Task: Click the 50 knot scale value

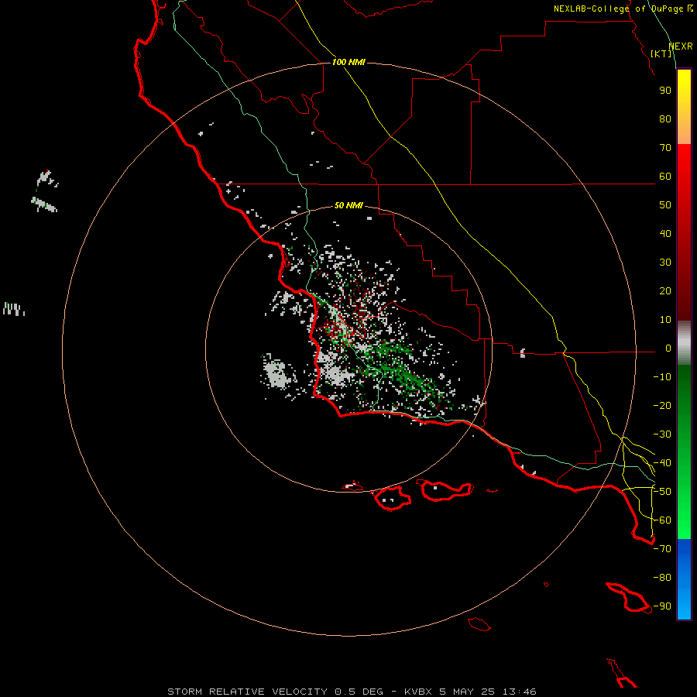Action: (665, 205)
